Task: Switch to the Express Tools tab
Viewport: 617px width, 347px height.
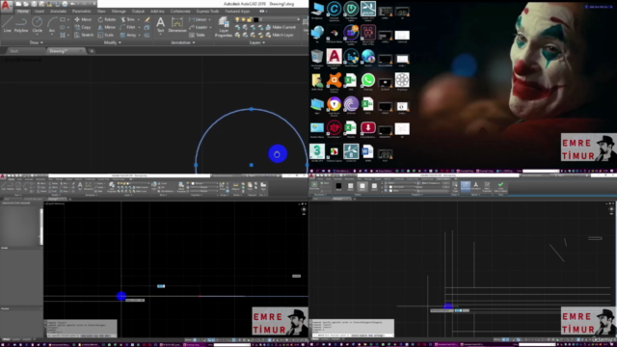Action: coord(207,12)
